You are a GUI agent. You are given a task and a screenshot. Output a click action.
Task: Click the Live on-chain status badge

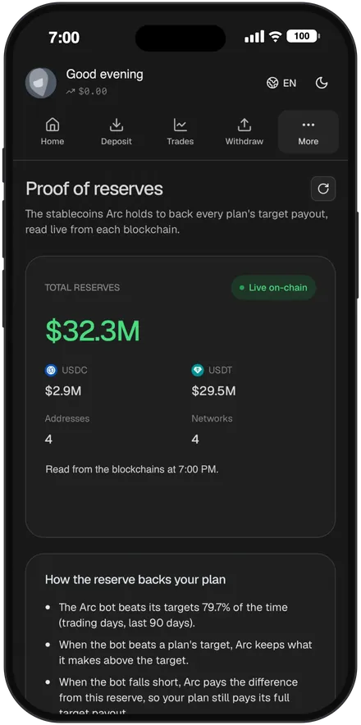click(x=273, y=288)
